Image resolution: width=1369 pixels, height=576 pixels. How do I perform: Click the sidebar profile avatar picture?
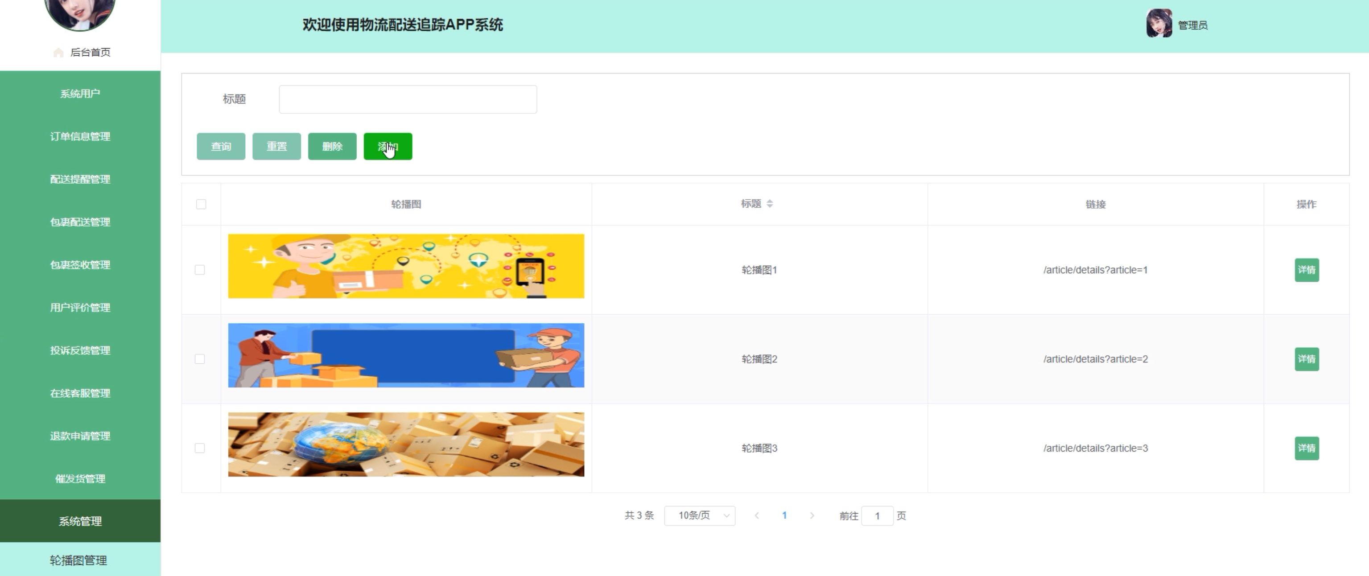point(80,12)
